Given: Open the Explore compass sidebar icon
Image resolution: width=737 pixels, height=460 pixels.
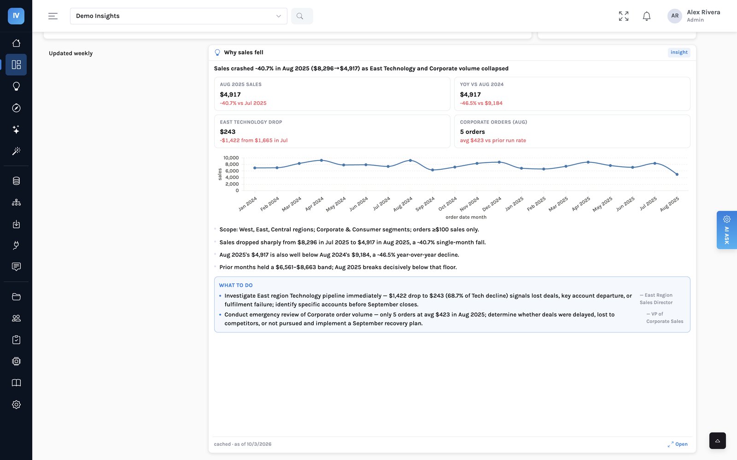Looking at the screenshot, I should click(16, 108).
